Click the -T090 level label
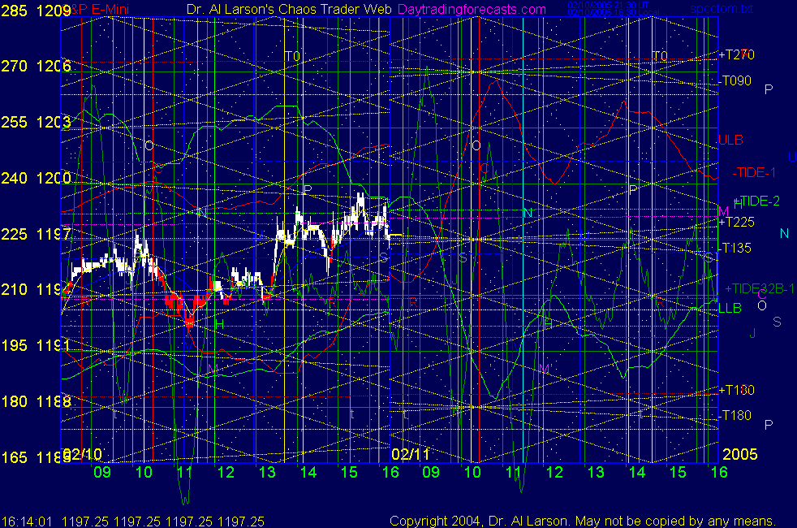The width and height of the screenshot is (797, 528). (x=735, y=80)
